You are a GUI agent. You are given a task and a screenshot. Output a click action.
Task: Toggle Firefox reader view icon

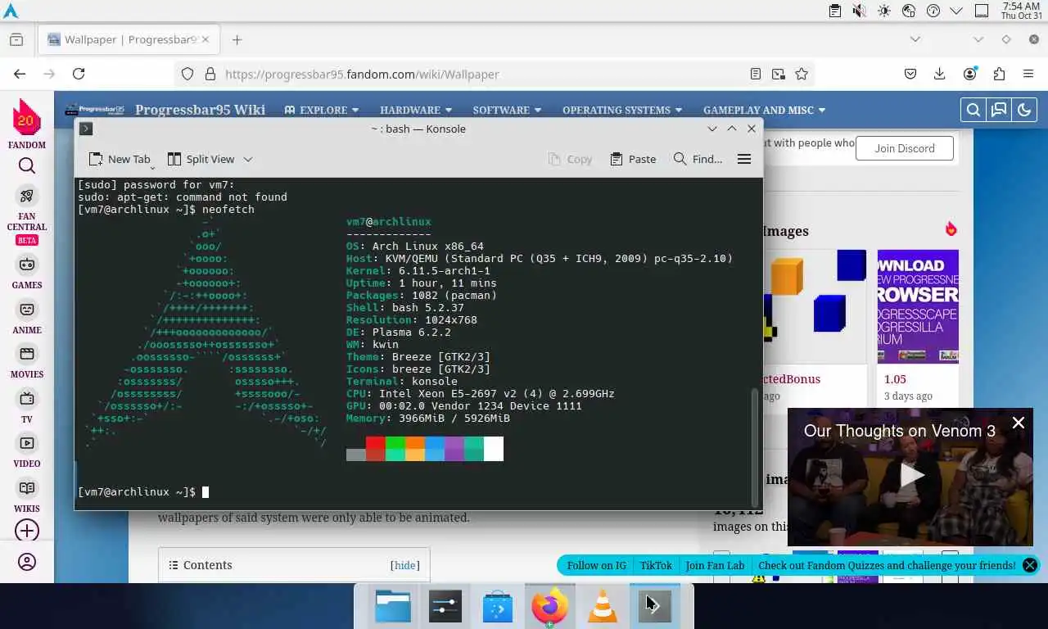pos(756,74)
